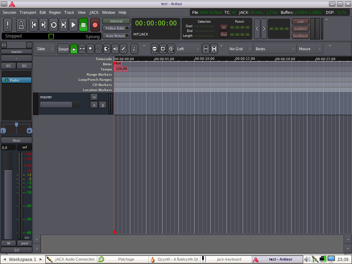Go to session end

click(44, 25)
